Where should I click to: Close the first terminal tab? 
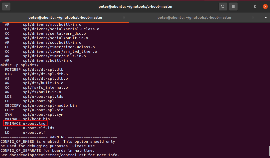124,17
